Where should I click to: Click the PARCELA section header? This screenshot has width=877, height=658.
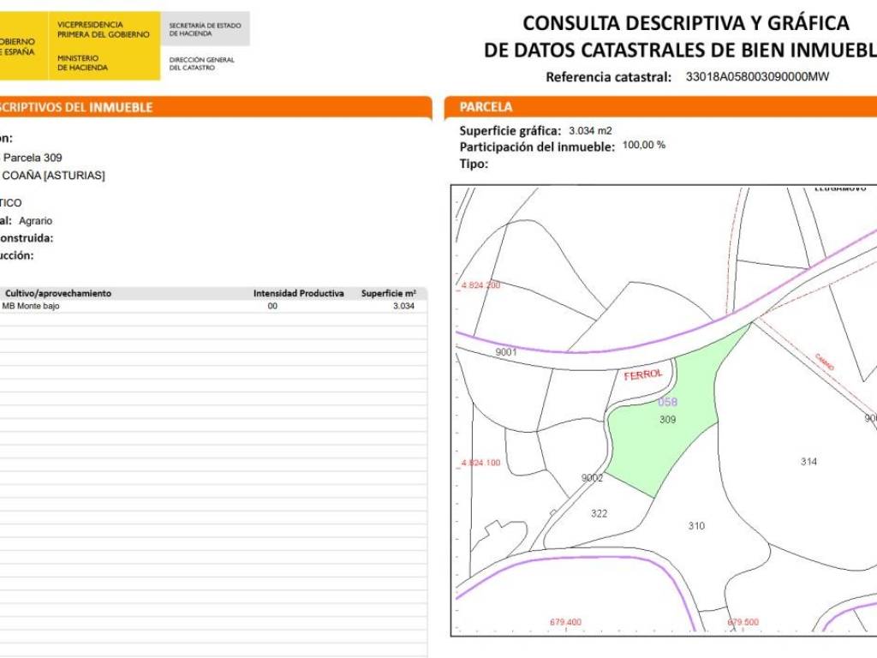point(486,107)
